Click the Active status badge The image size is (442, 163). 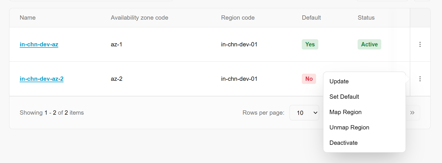point(369,44)
